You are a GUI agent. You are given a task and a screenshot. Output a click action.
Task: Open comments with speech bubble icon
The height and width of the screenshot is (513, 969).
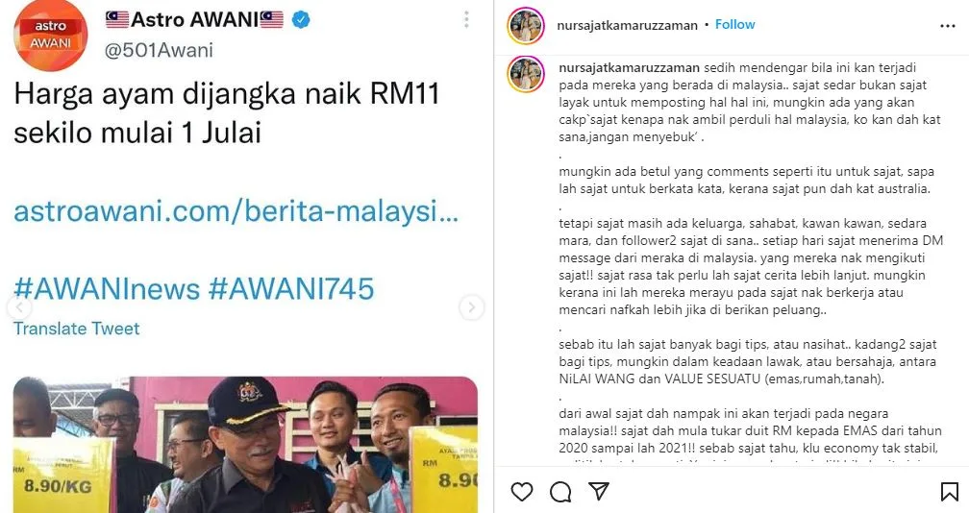(560, 492)
